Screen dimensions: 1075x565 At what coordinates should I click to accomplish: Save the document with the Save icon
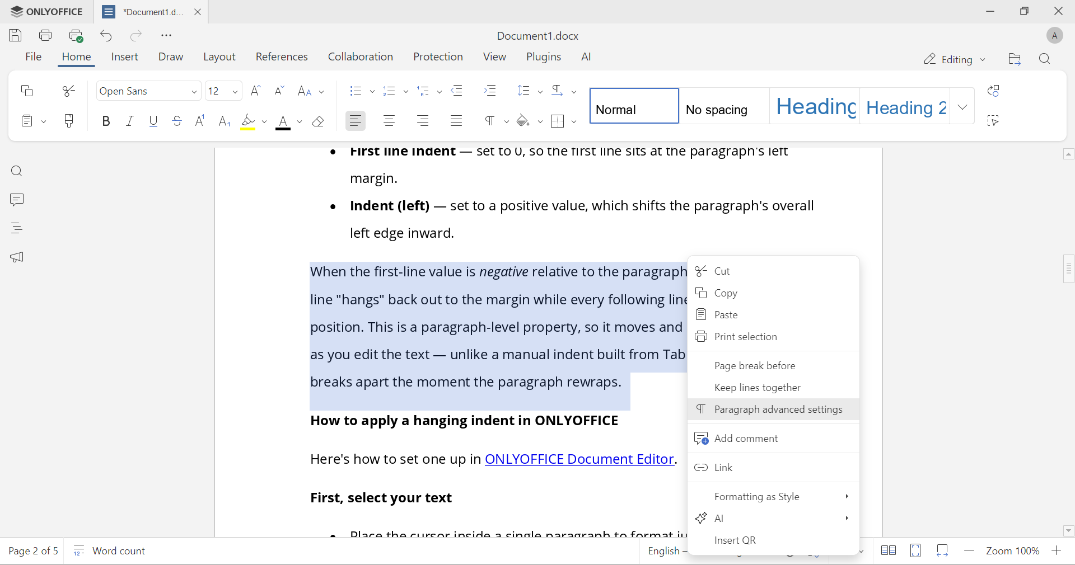[x=16, y=35]
